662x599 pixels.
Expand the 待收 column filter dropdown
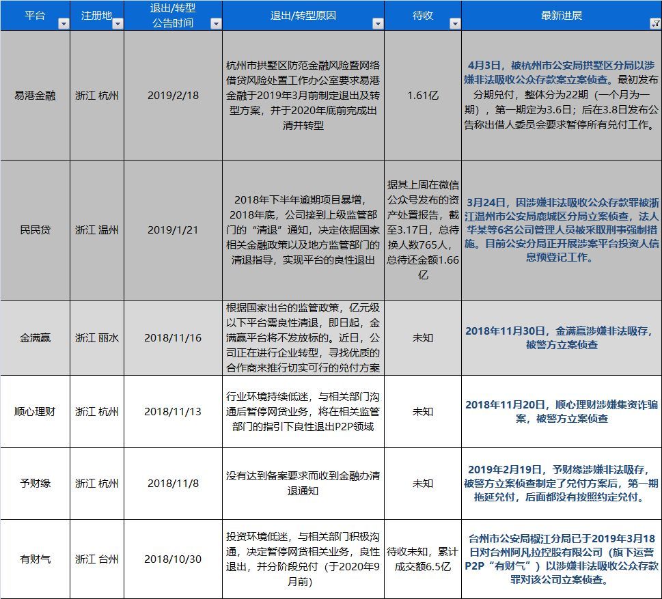455,24
